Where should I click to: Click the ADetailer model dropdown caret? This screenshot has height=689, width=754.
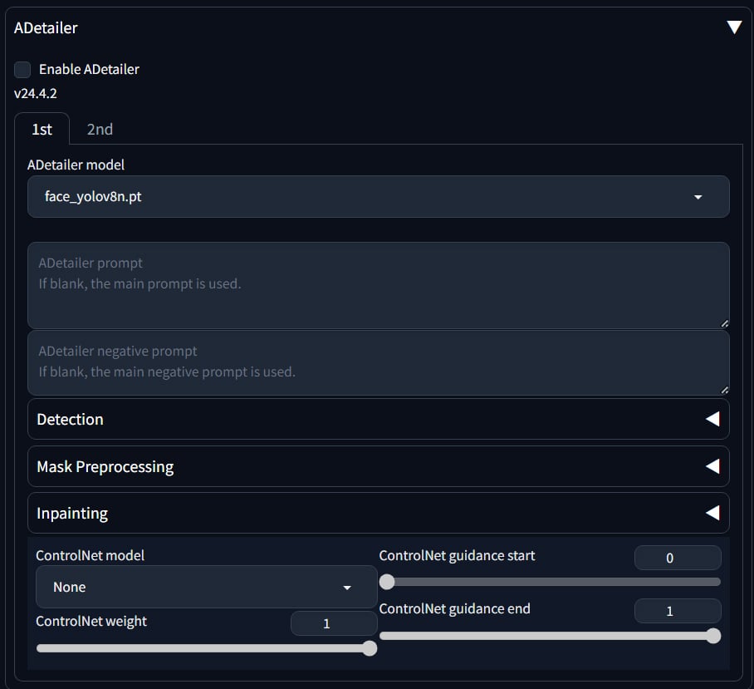coord(698,197)
